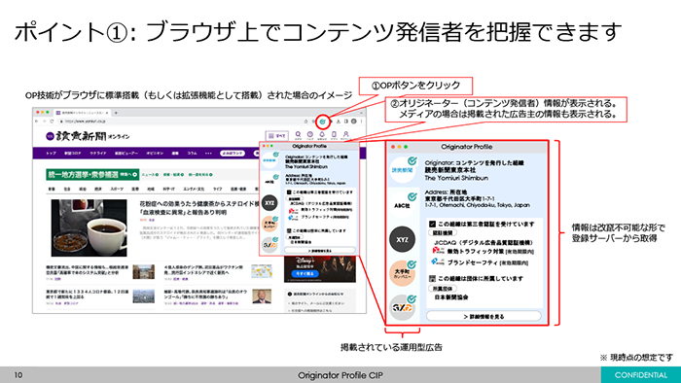
Task: Open 紙面ビューアー in the purple nav bar
Action: [126, 154]
